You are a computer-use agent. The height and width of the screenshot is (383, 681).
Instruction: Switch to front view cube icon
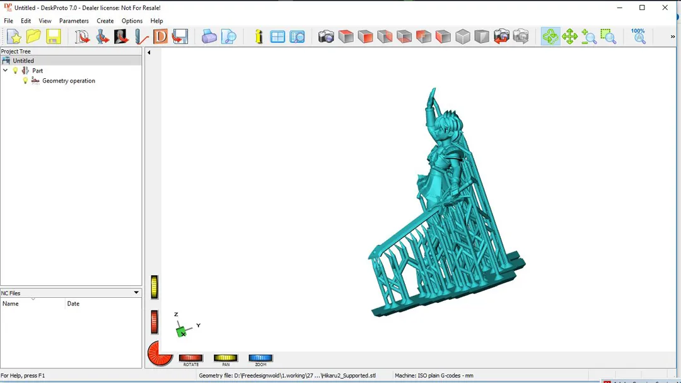pos(365,37)
